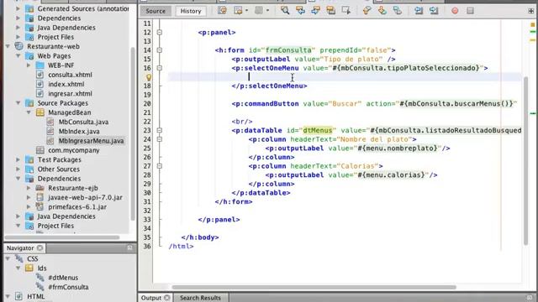Expand the Test Packages node

click(x=18, y=159)
